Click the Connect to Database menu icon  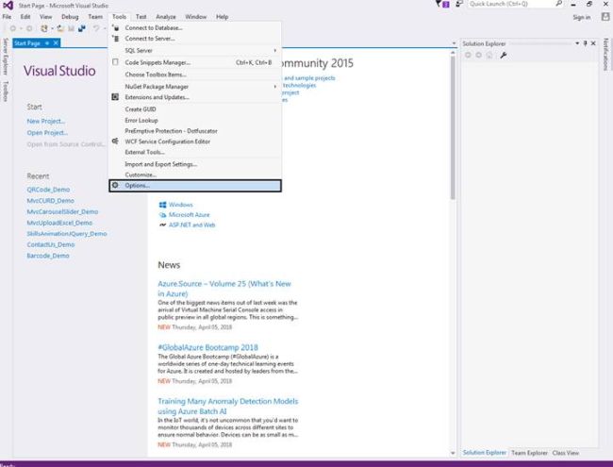(x=115, y=27)
